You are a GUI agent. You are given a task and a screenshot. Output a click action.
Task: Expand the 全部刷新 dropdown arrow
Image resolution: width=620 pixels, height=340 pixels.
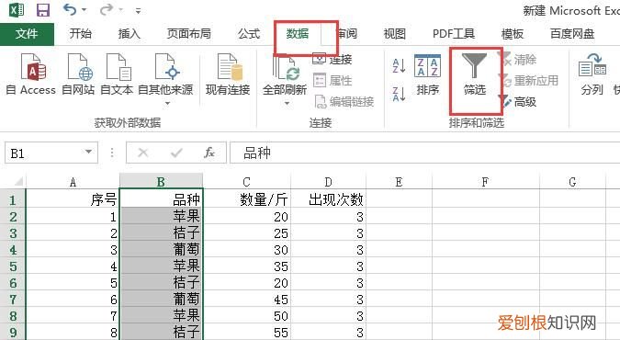pos(287,103)
